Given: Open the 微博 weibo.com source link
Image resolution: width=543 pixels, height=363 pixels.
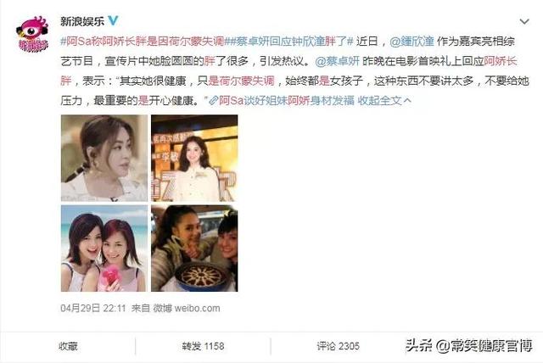Looking at the screenshot, I should pyautogui.click(x=187, y=308).
